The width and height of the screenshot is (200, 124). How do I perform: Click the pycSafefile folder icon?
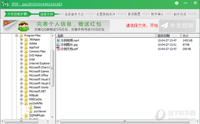tap(26, 103)
